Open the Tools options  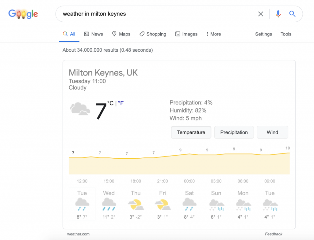[x=285, y=34]
